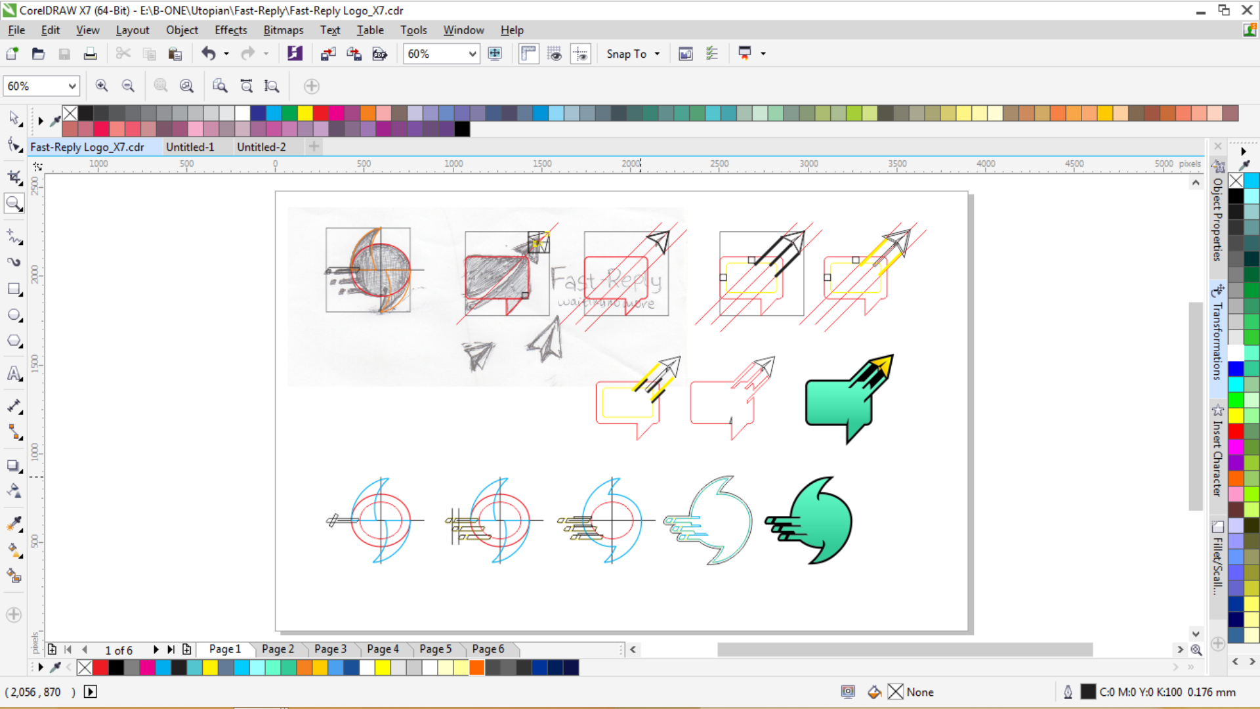Open zoom level dropdown in standard toolbar
This screenshot has height=709, width=1260.
[472, 54]
